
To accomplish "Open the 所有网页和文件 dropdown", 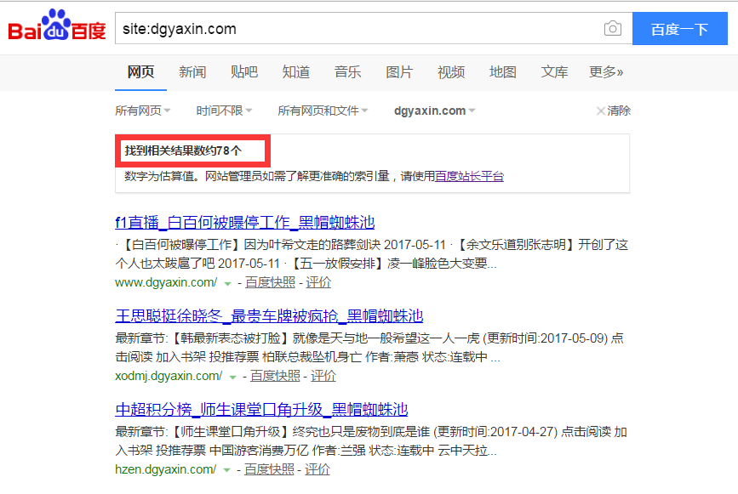I will point(323,111).
